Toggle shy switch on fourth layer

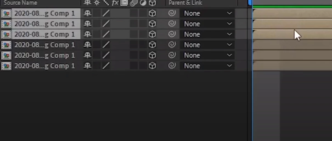[x=87, y=45]
